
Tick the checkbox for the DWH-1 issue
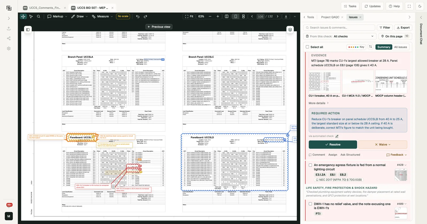tap(310, 204)
